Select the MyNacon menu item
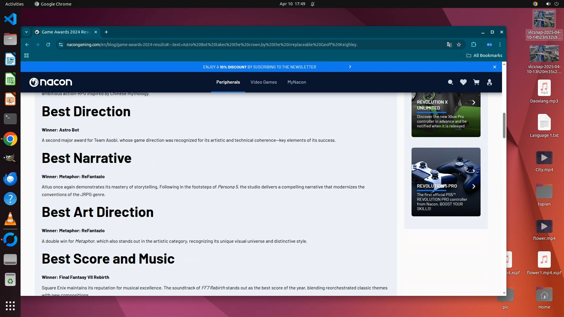 [297, 82]
